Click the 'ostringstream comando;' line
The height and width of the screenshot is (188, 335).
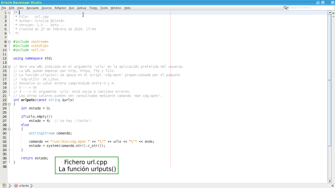pyautogui.click(x=50, y=133)
